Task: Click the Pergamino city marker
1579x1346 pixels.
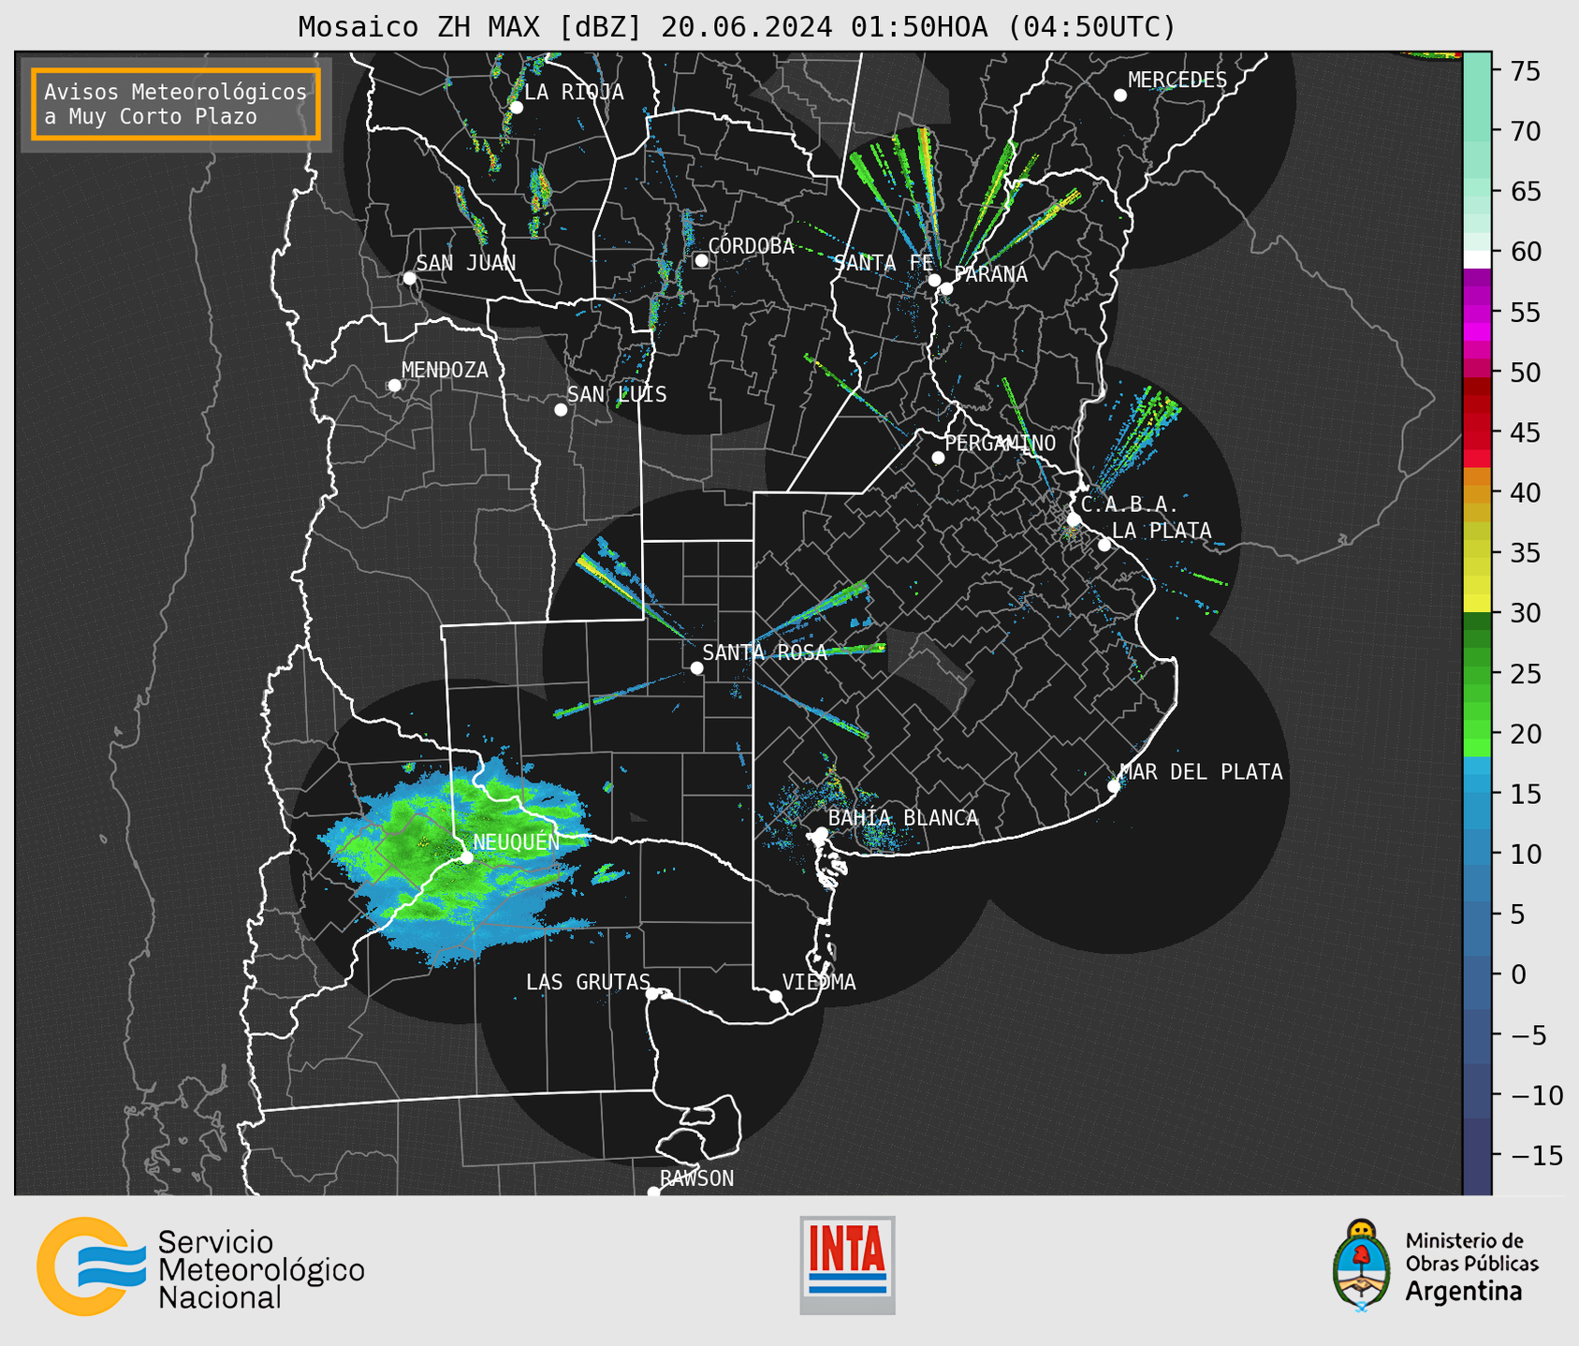Action: [x=938, y=458]
